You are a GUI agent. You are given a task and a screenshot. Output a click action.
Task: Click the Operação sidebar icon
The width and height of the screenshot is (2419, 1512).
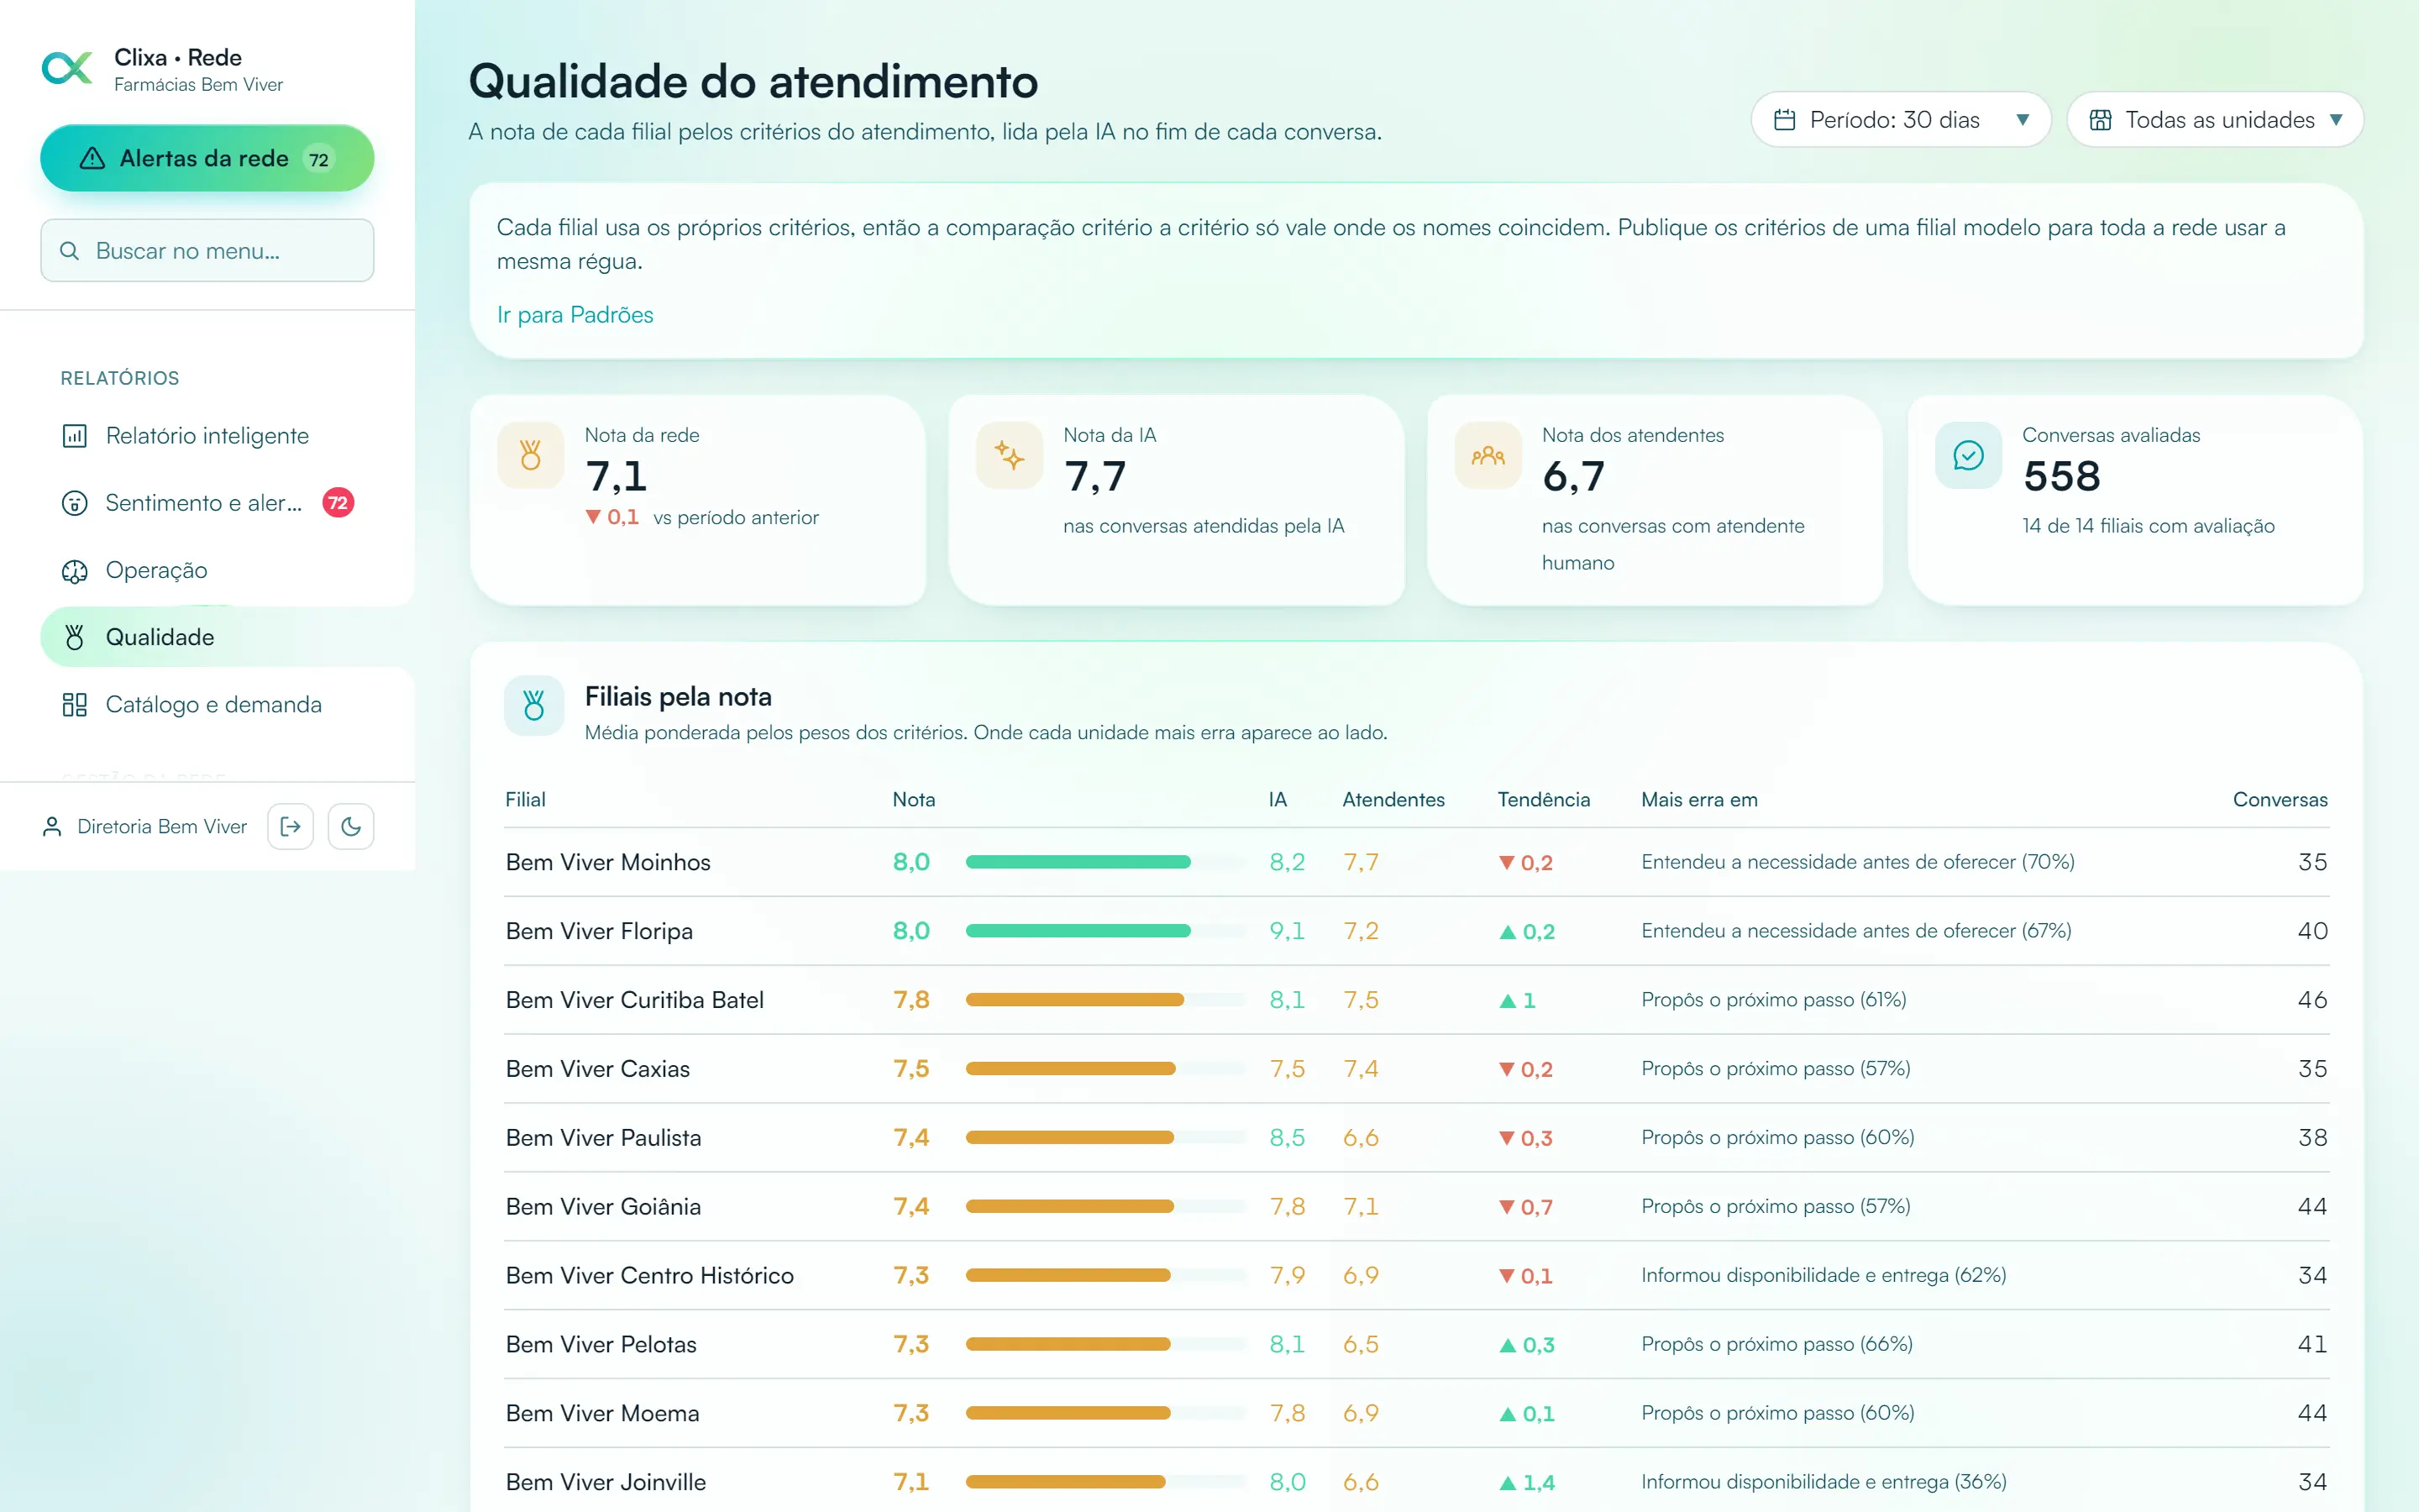[x=75, y=571]
